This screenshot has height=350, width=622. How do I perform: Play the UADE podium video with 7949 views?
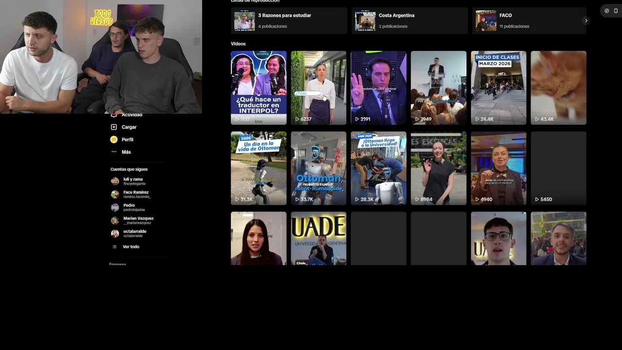click(438, 88)
